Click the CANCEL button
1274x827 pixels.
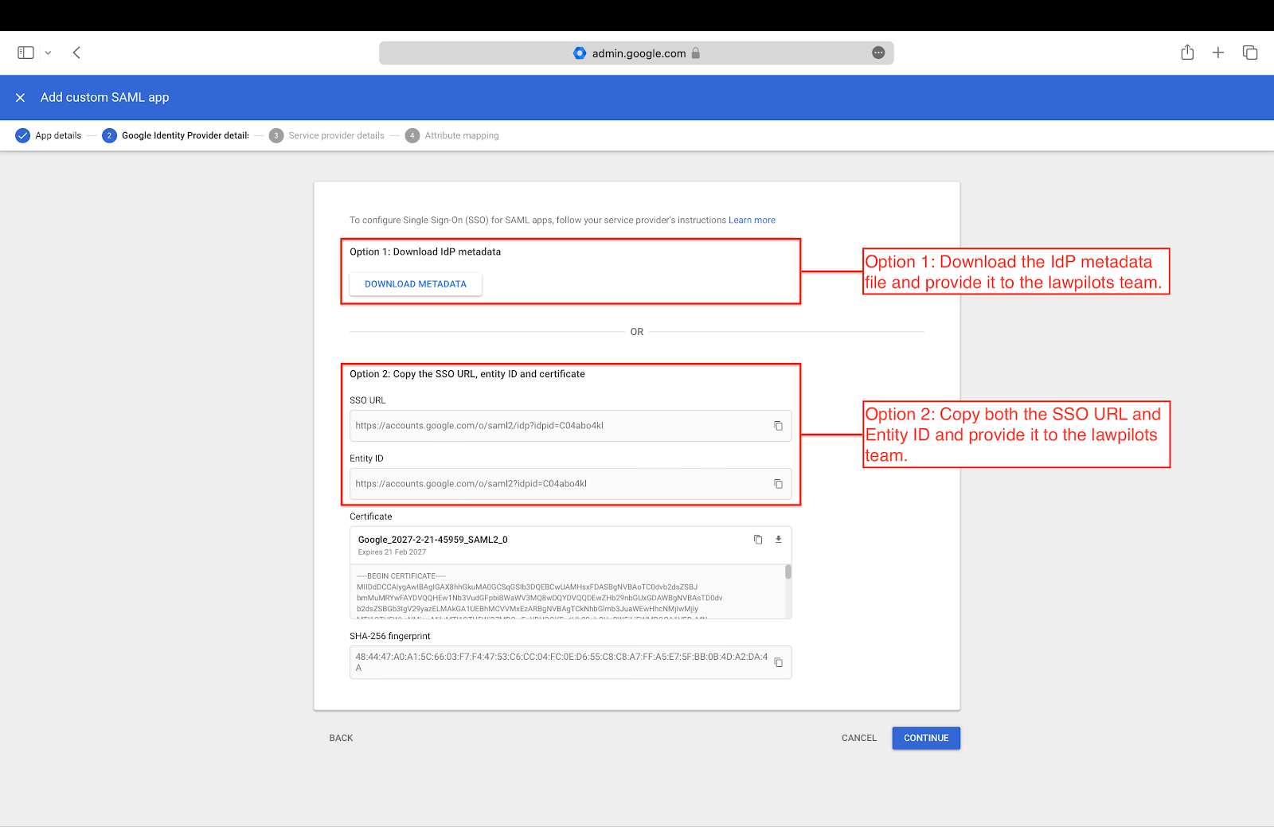(859, 738)
